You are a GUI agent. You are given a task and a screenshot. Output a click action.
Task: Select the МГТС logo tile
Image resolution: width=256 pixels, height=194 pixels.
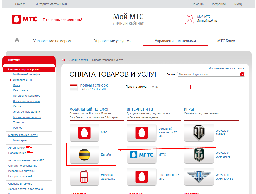142,154
